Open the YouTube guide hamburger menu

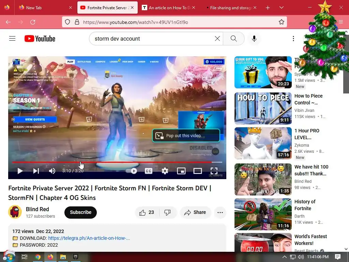12,39
